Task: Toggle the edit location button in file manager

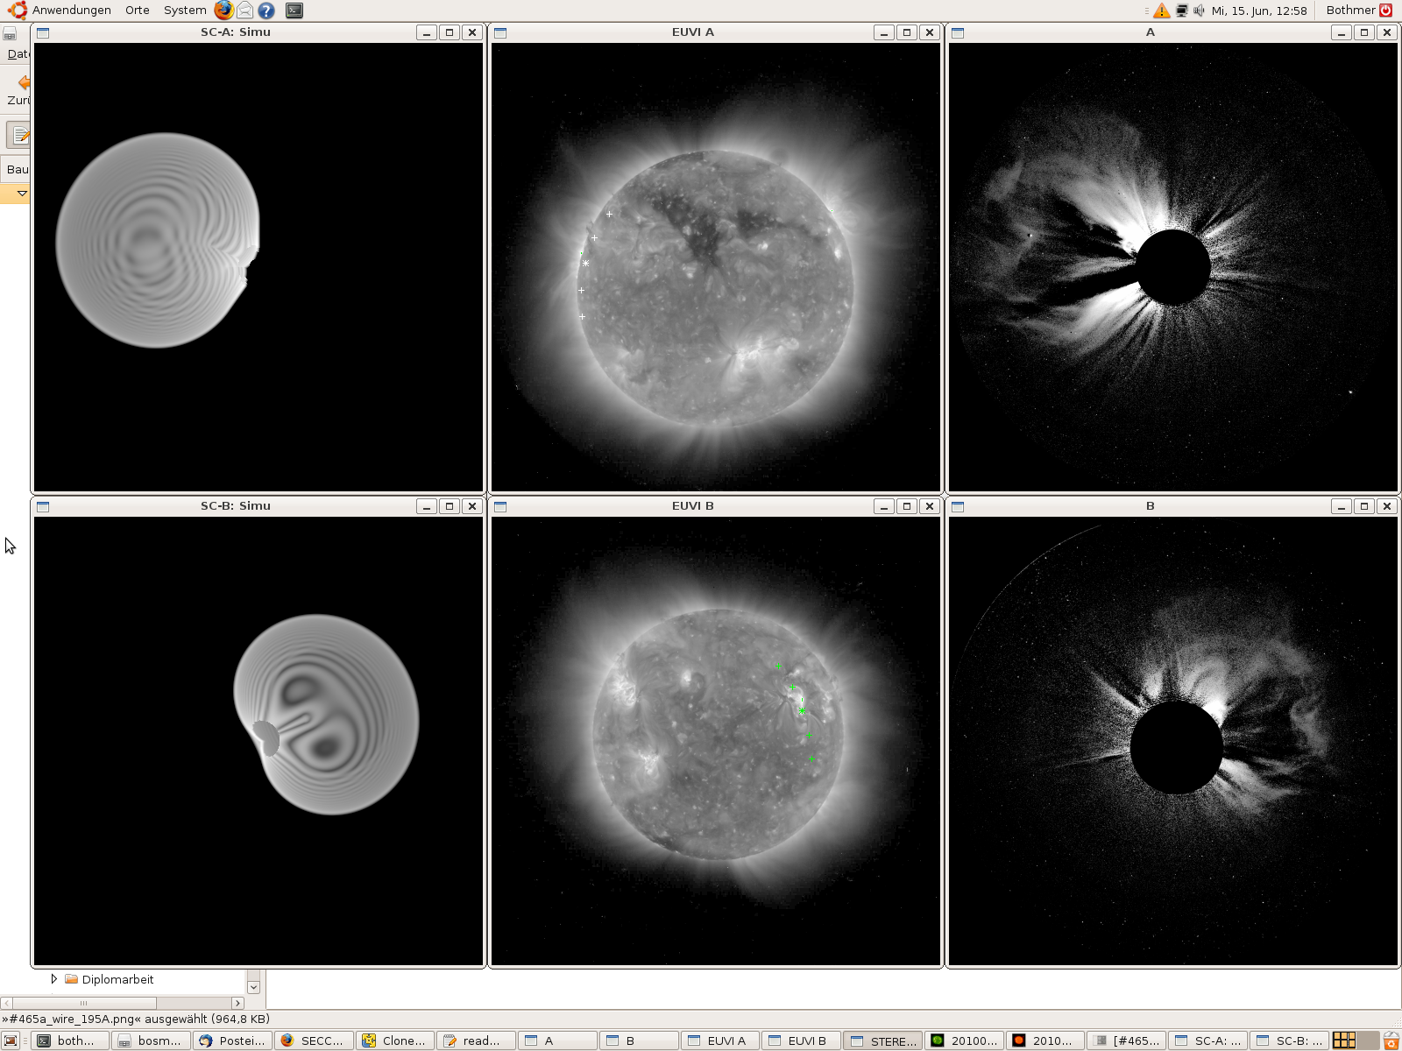Action: (x=18, y=135)
